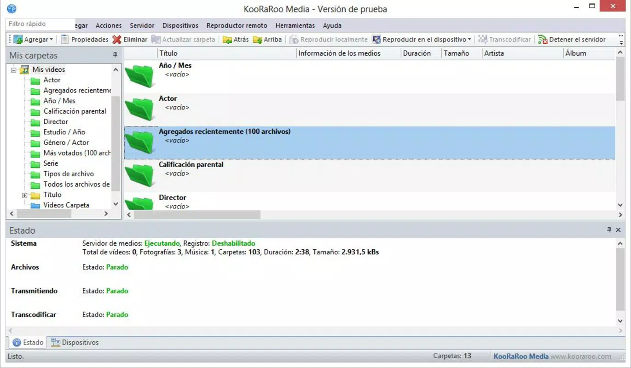Click the Año / Mes green folder icon
Viewport: 631px width, 368px height.
click(139, 76)
